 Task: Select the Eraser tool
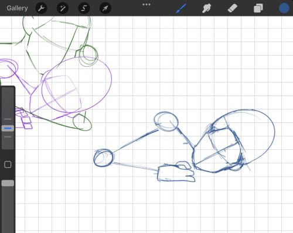pos(233,8)
